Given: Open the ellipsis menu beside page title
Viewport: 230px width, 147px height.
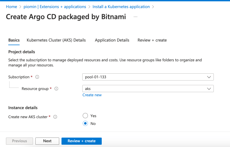Looking at the screenshot, I should pos(135,17).
